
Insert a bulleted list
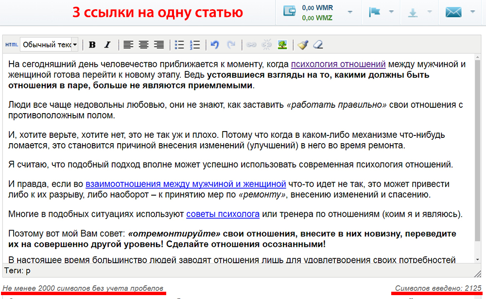click(x=179, y=45)
